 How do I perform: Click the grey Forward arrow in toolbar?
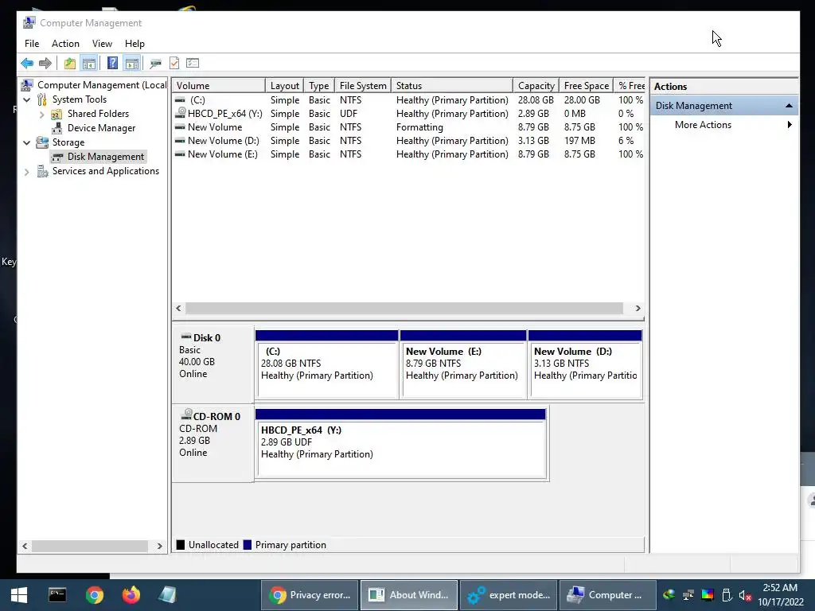point(45,64)
